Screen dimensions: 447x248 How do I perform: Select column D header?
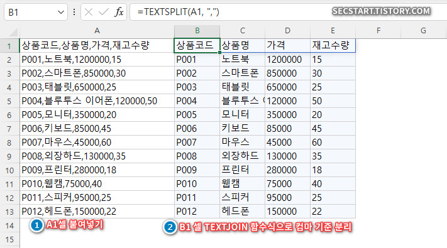tap(287, 31)
